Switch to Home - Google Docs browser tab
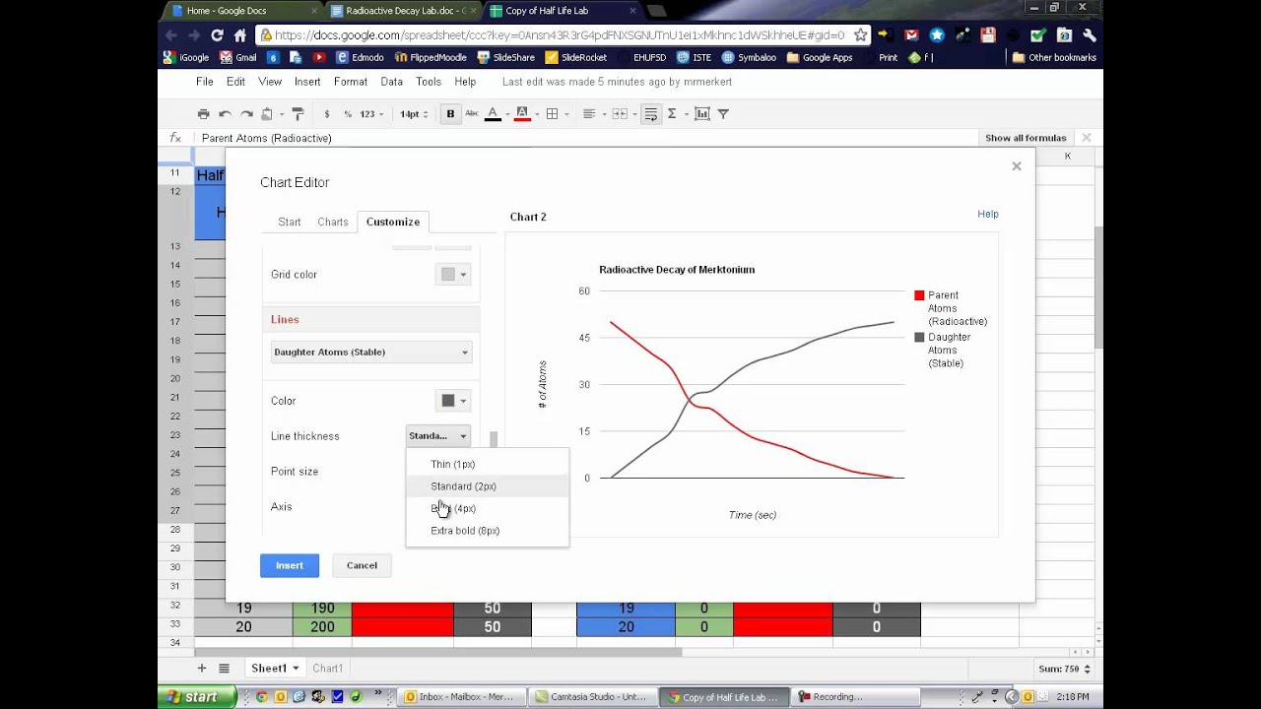This screenshot has height=709, width=1261. [x=238, y=11]
